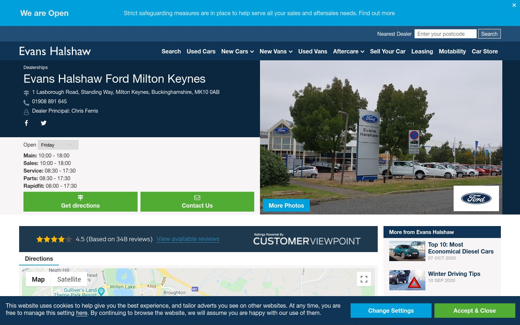
Task: Click the Service: 08:30 - 17:30 hours
Action: 49,171
